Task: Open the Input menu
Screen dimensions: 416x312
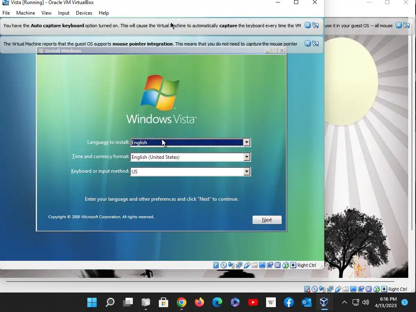Action: (x=64, y=13)
